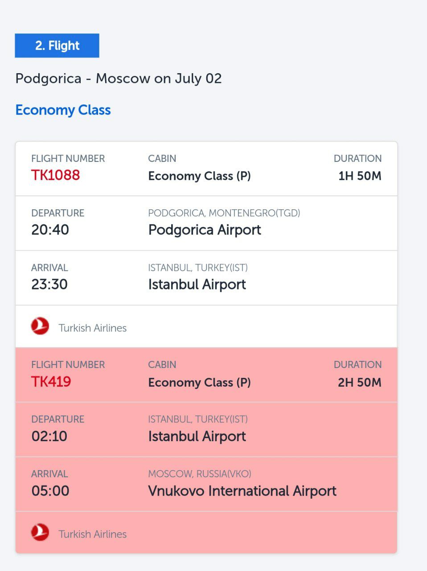Viewport: 427px width, 571px height.
Task: Click Economy Class (P) cabin for TK1088
Action: coord(200,176)
